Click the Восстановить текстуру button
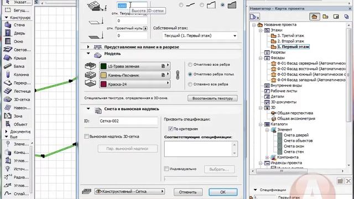Viewport: 354px width, 199px height. (x=212, y=98)
